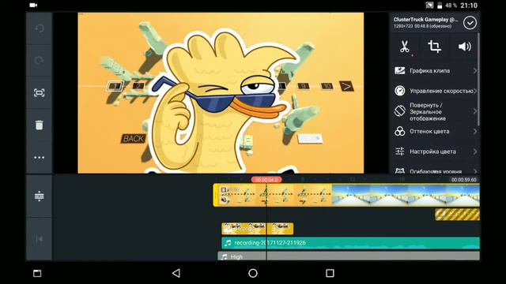This screenshot has height=284, width=506.
Task: Open Управление скоростью option
Action: coord(436,91)
